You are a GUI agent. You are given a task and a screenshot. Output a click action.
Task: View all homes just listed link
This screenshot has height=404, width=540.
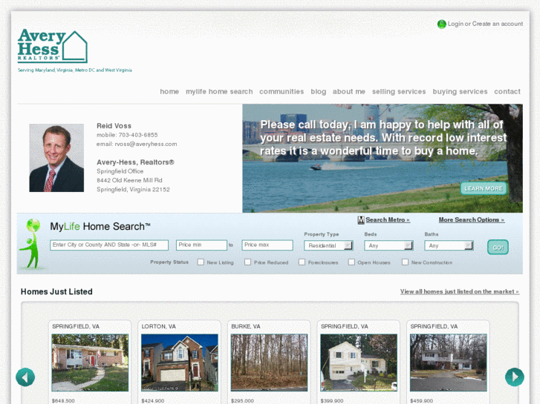click(460, 291)
